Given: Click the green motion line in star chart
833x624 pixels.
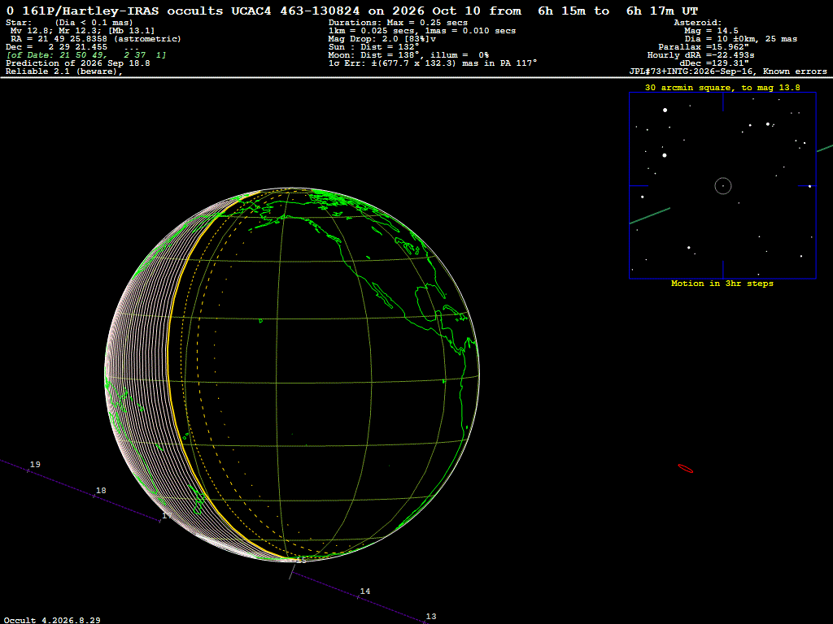Looking at the screenshot, I should (650, 216).
